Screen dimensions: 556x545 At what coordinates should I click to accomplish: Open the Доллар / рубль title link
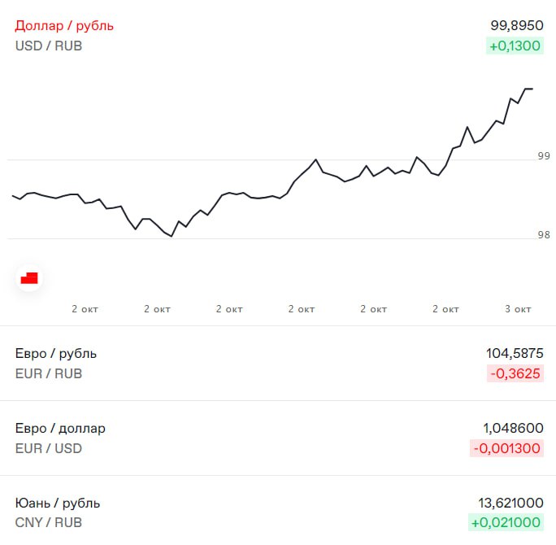point(64,26)
